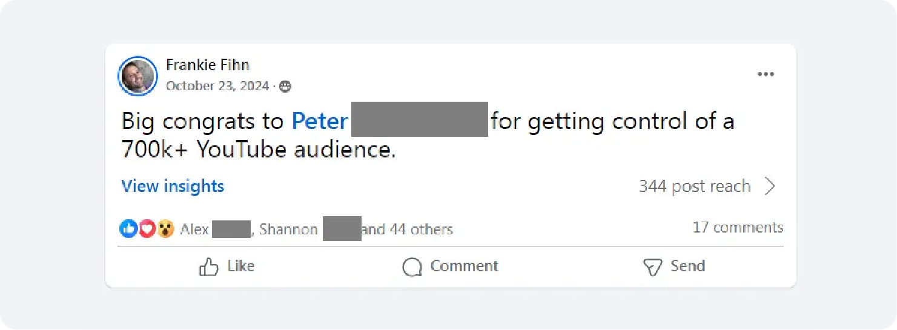Click Alex's name in the reactions list
The height and width of the screenshot is (330, 897).
194,229
